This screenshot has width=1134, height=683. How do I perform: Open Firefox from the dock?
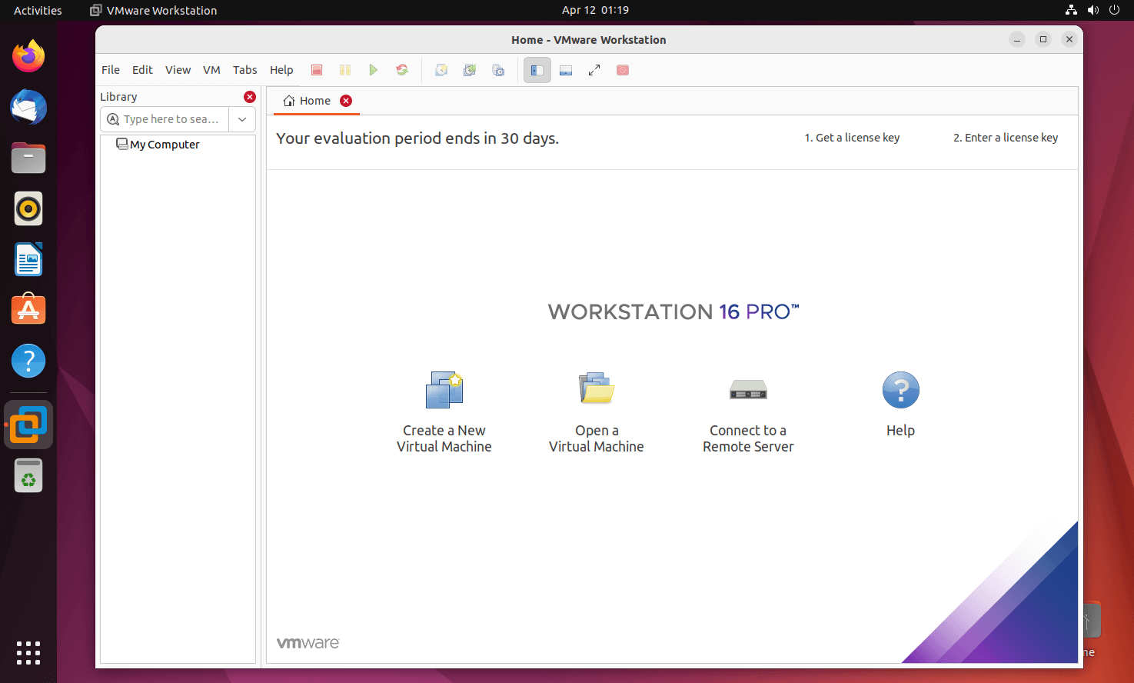click(x=28, y=56)
